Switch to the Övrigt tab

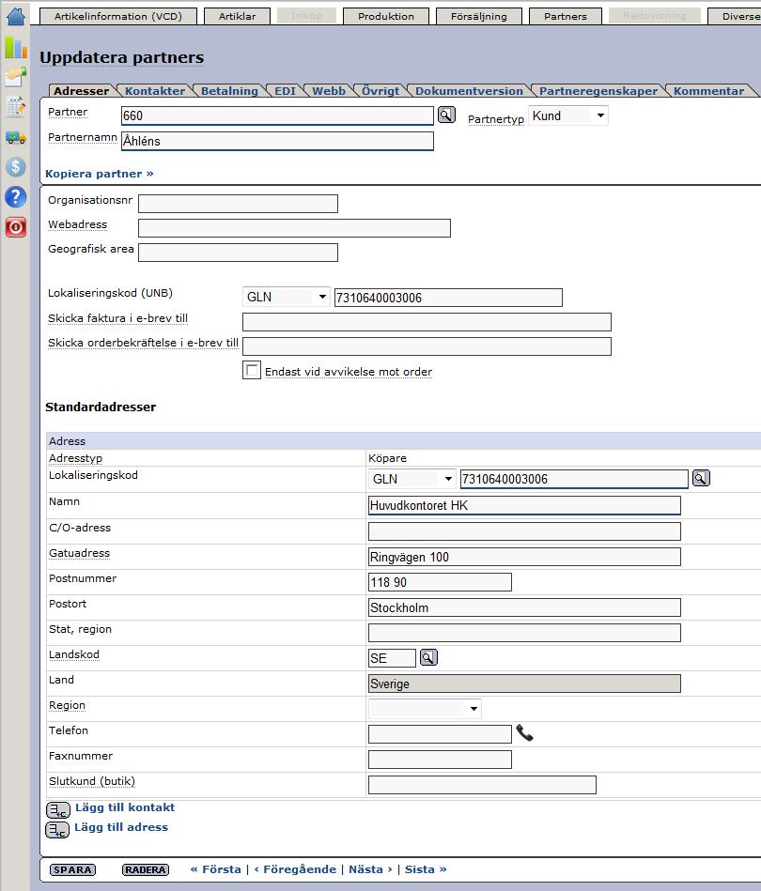click(x=380, y=91)
